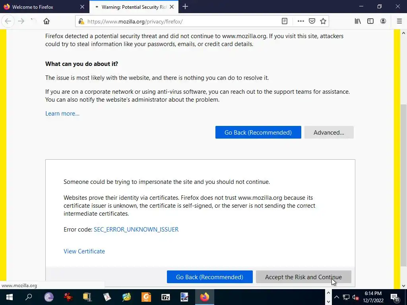Go to the Home page icon
407x305 pixels.
pyautogui.click(x=47, y=21)
